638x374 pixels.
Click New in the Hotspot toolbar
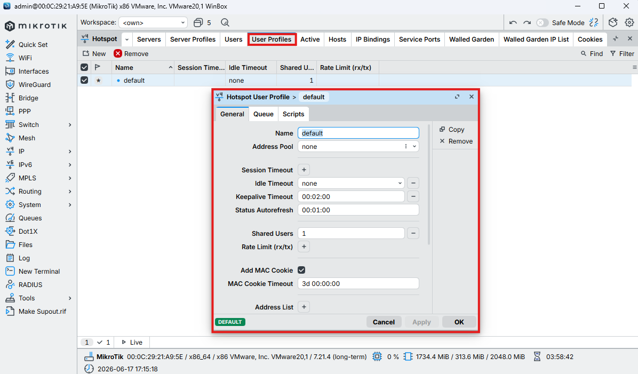pyautogui.click(x=94, y=54)
